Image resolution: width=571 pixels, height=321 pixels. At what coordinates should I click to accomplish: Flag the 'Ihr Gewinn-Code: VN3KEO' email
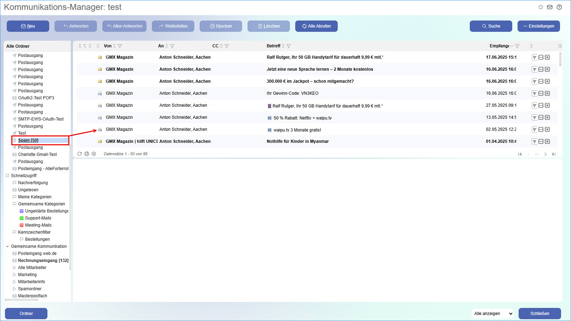535,93
